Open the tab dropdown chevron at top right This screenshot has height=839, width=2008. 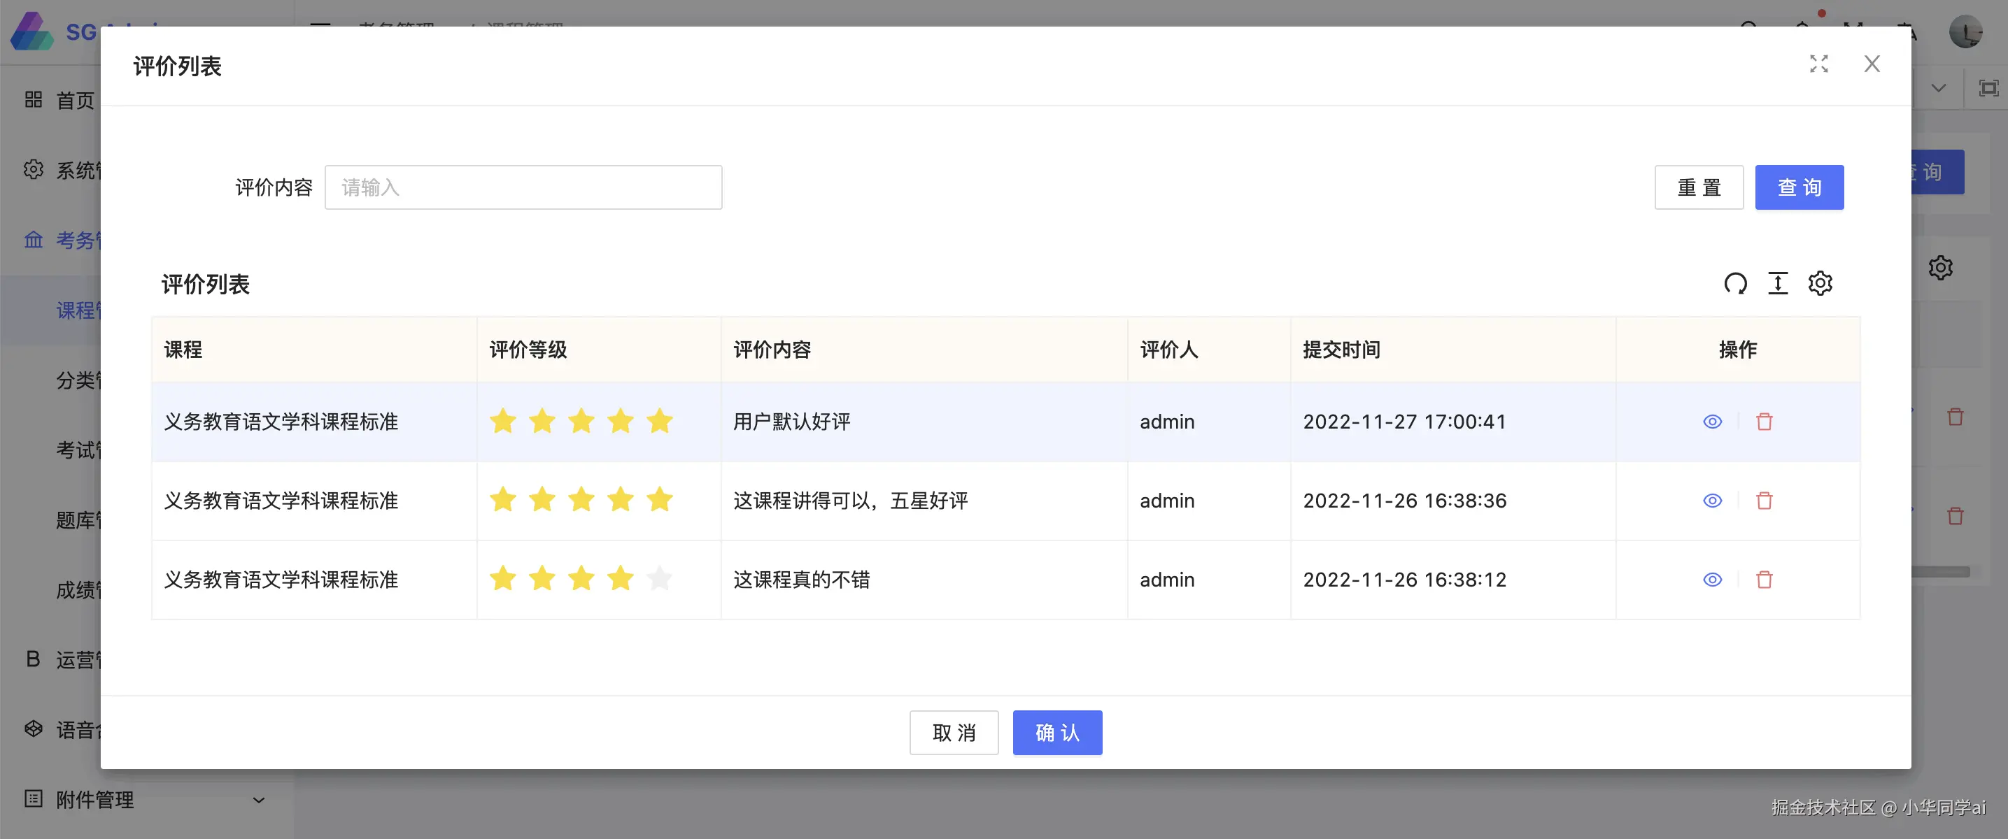point(1938,88)
